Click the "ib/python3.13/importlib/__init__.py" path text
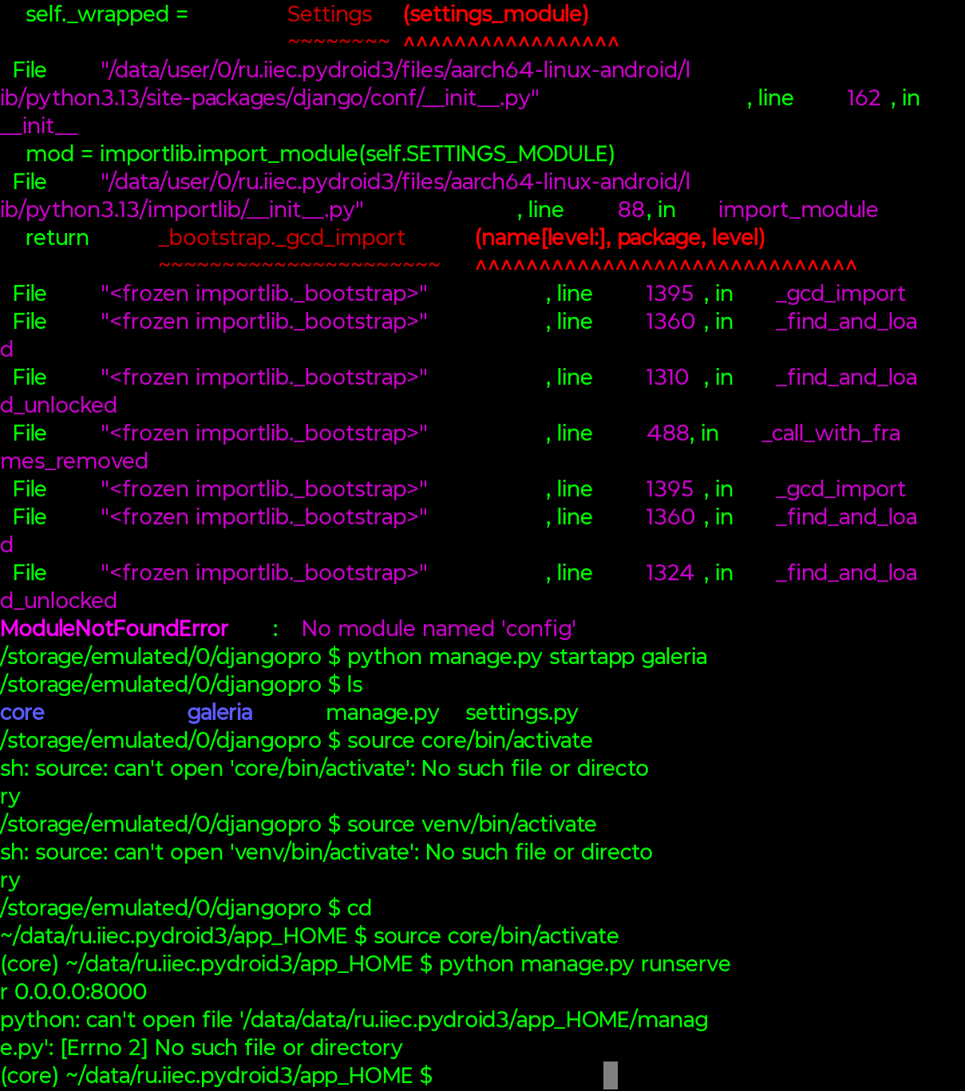 pyautogui.click(x=182, y=210)
